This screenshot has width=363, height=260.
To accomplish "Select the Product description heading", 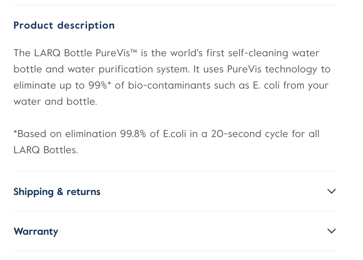I will tap(64, 25).
